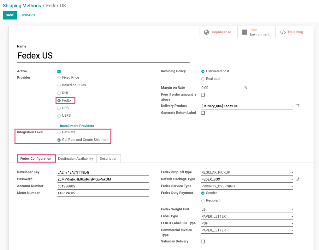This screenshot has width=319, height=250.
Task: Select Based on Rules provider
Action: point(59,85)
